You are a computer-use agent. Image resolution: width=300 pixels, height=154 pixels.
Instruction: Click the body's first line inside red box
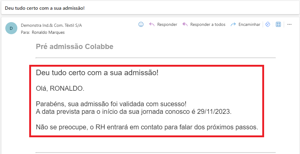pos(97,73)
